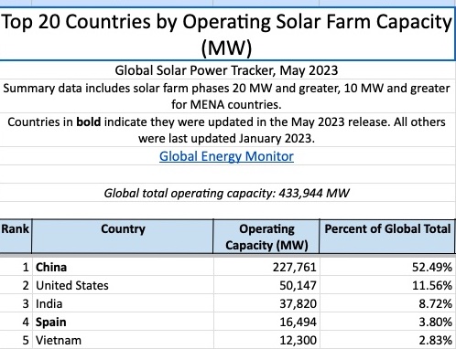456x349 pixels.
Task: Click the Vietnam country cell
Action: (x=123, y=340)
